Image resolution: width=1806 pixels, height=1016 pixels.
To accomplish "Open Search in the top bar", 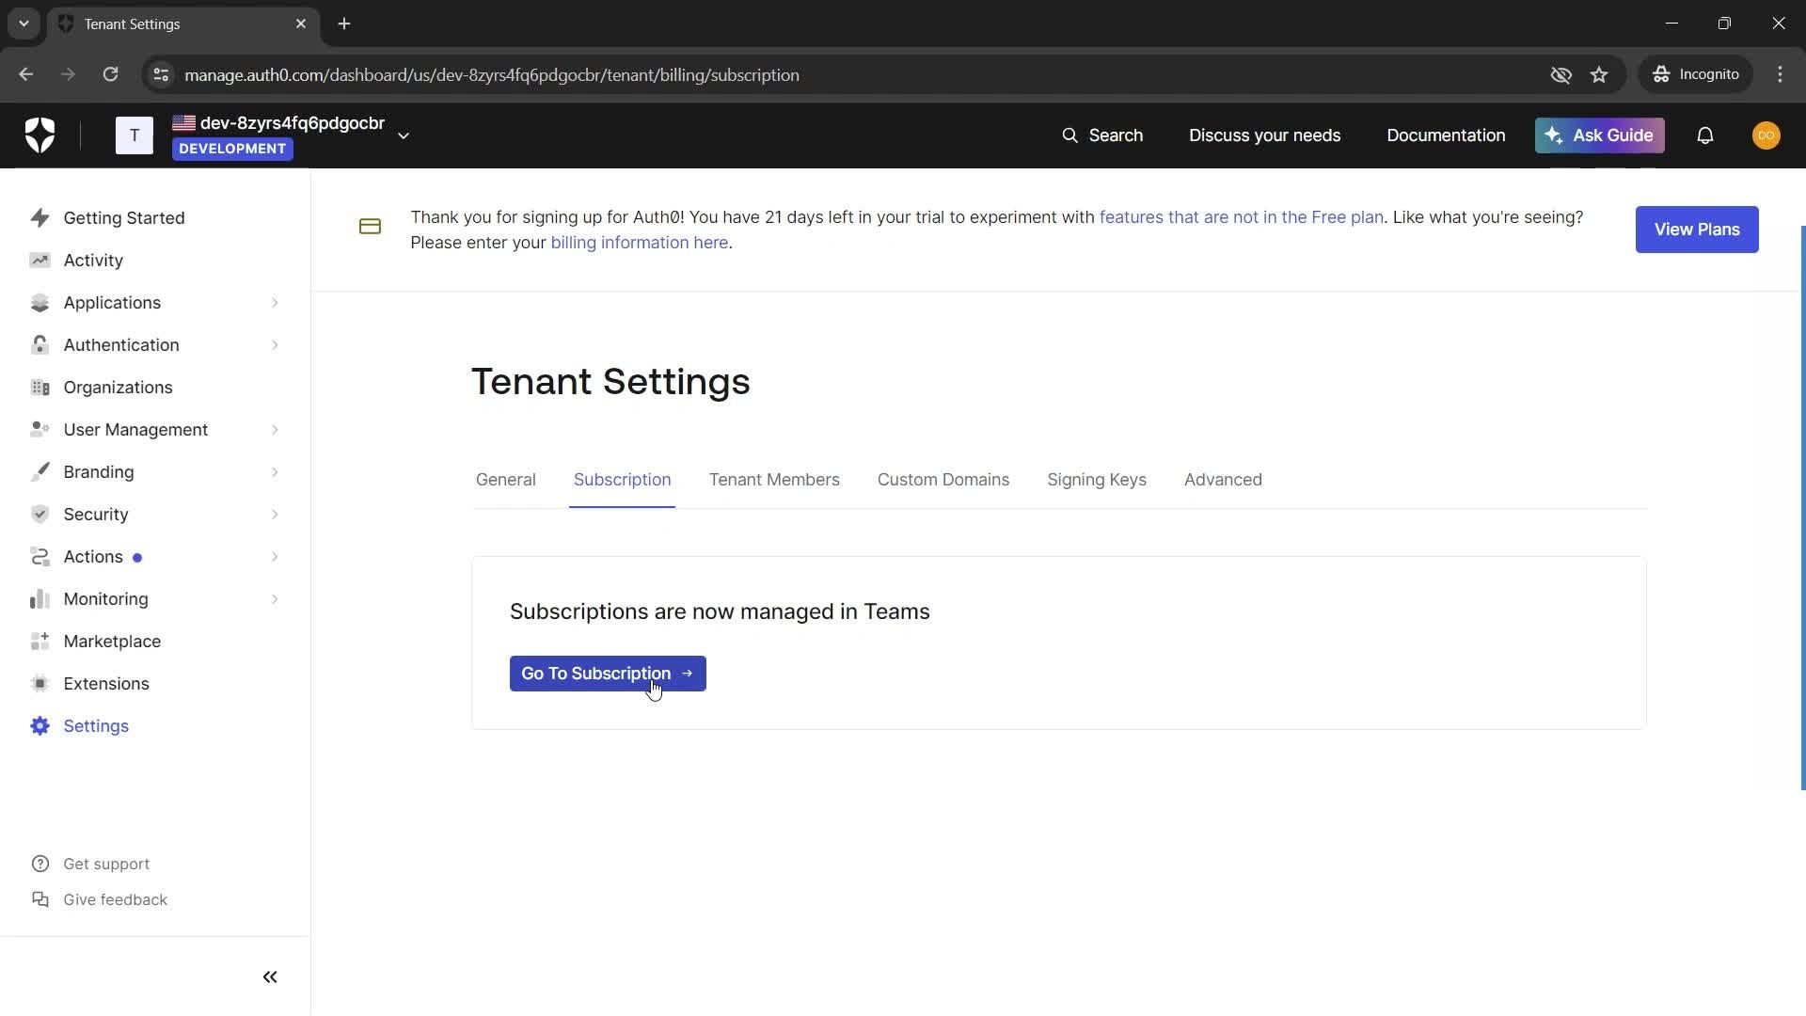I will 1102,135.
